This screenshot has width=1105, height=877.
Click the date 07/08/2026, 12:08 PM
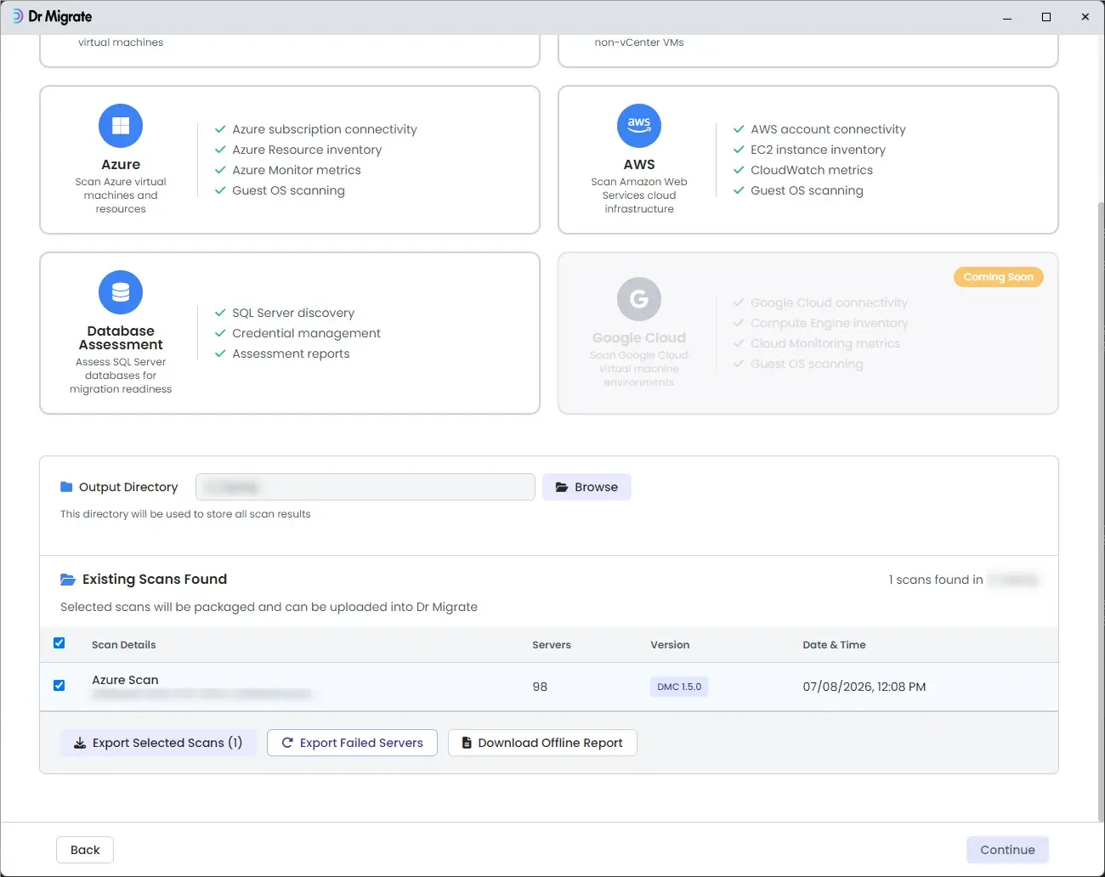[864, 687]
